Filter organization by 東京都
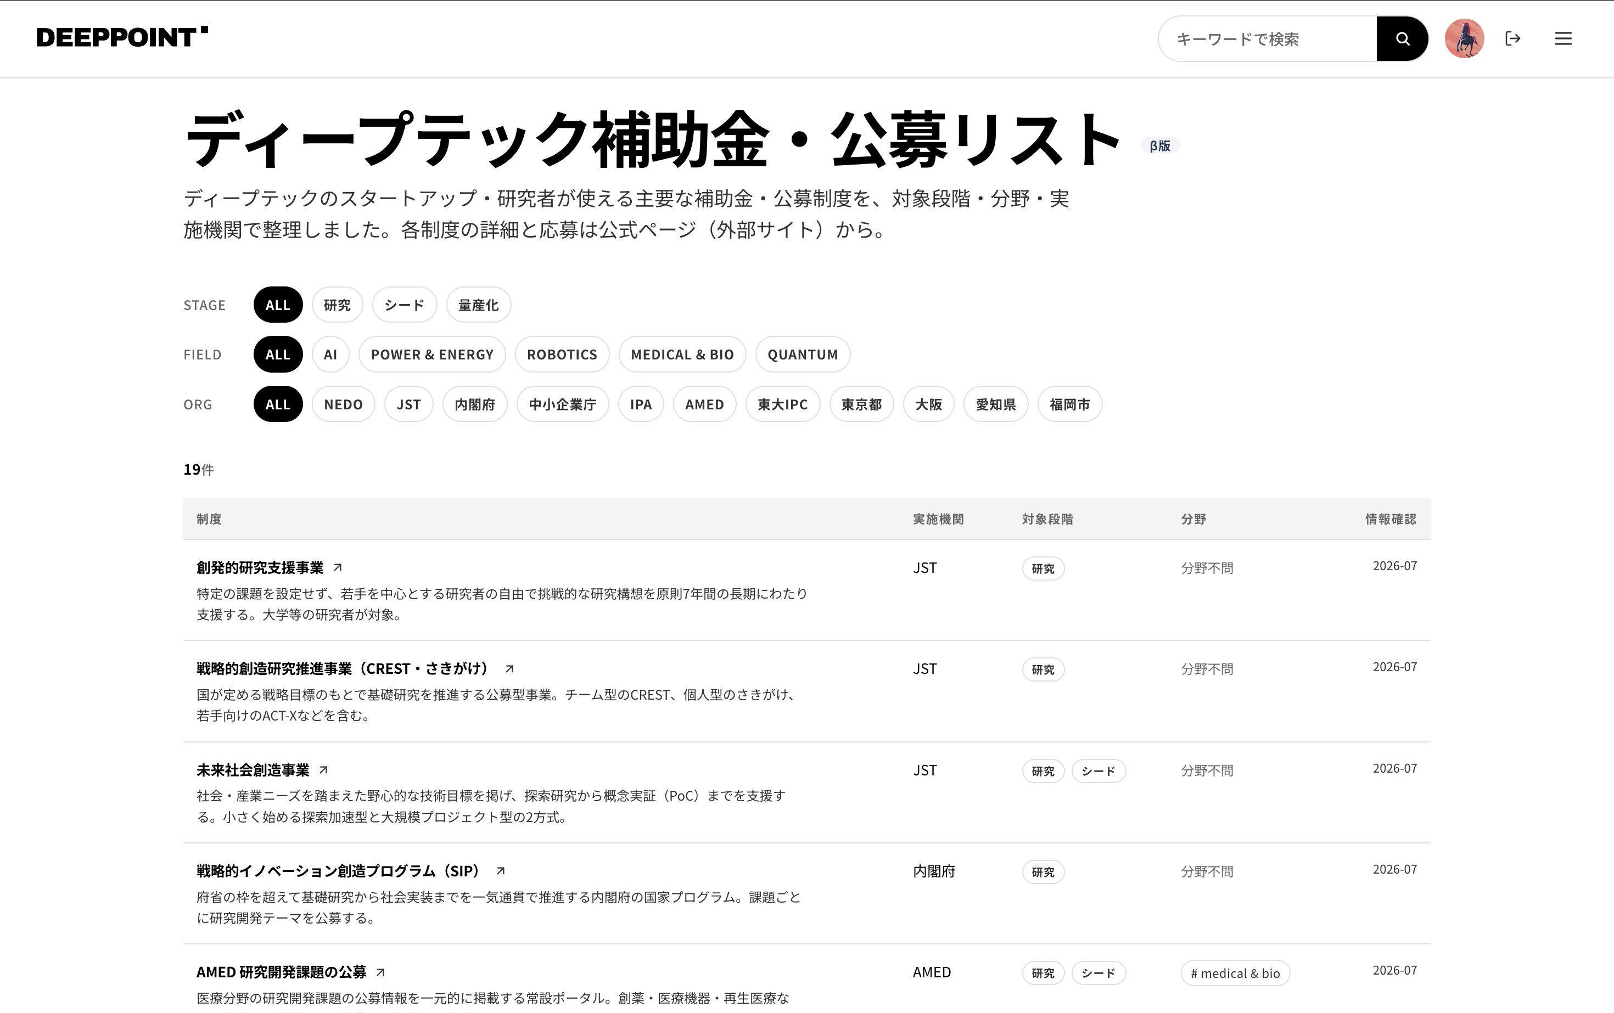The width and height of the screenshot is (1614, 1013). [x=862, y=404]
